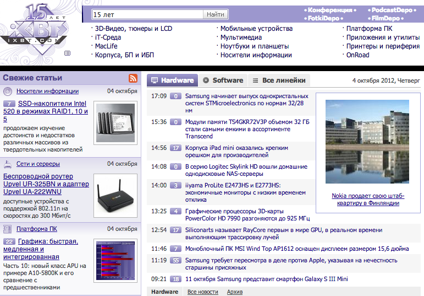The image size is (424, 296).
Task: Open Samsung STMicroelectronics 32/28 нм news
Action: (246, 103)
